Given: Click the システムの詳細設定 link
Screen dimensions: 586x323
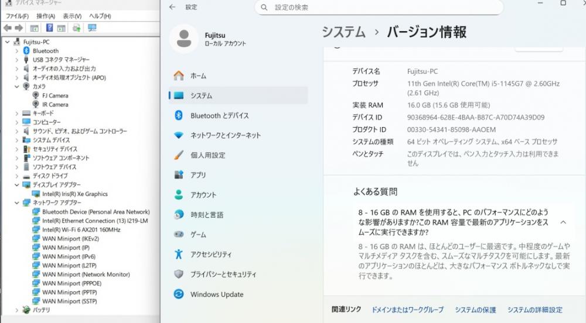Looking at the screenshot, I should click(x=534, y=310).
